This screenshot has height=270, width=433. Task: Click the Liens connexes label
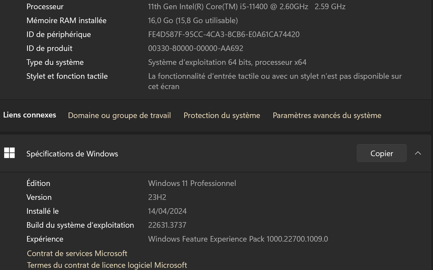click(x=30, y=115)
